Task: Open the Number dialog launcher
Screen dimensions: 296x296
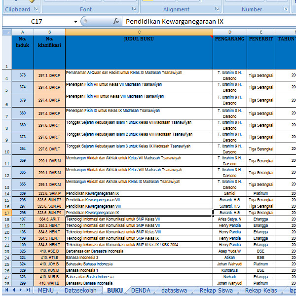Action: coord(286,9)
